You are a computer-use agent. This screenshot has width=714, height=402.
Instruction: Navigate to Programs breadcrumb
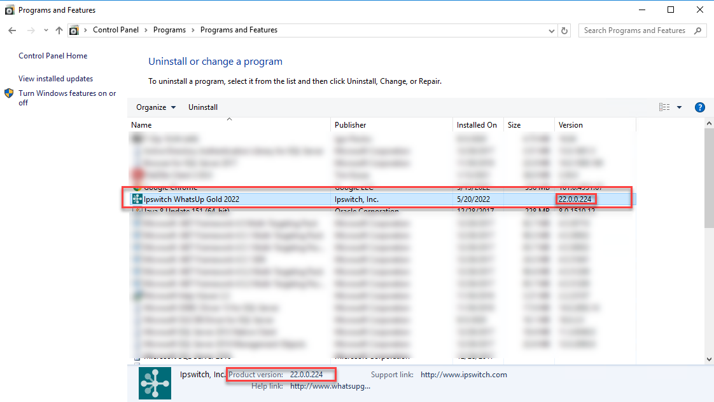tap(169, 30)
